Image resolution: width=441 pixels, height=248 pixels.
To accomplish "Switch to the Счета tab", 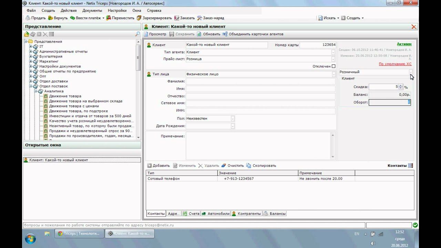I will pyautogui.click(x=191, y=214).
